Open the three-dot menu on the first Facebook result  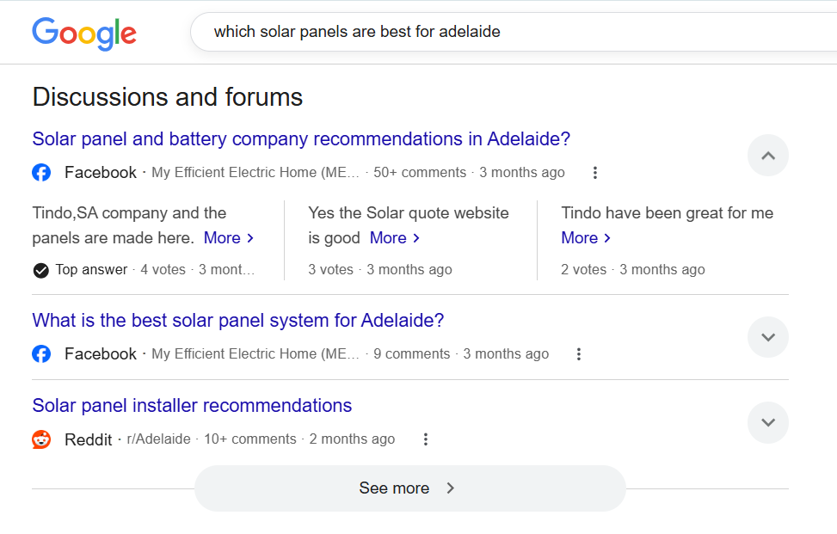tap(595, 172)
